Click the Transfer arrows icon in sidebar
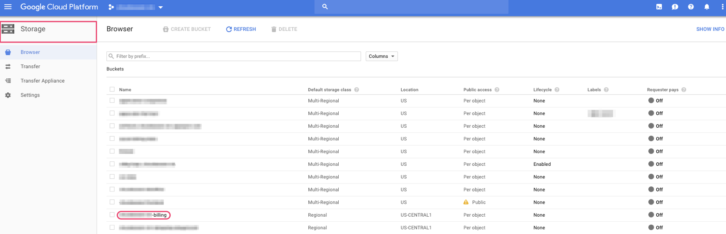This screenshot has height=234, width=726. [8, 67]
